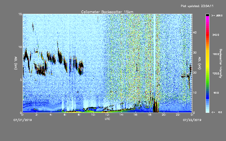The height and width of the screenshot is (141, 226).
Task: Click the '120.0' colorbar value
Action: 216,73
